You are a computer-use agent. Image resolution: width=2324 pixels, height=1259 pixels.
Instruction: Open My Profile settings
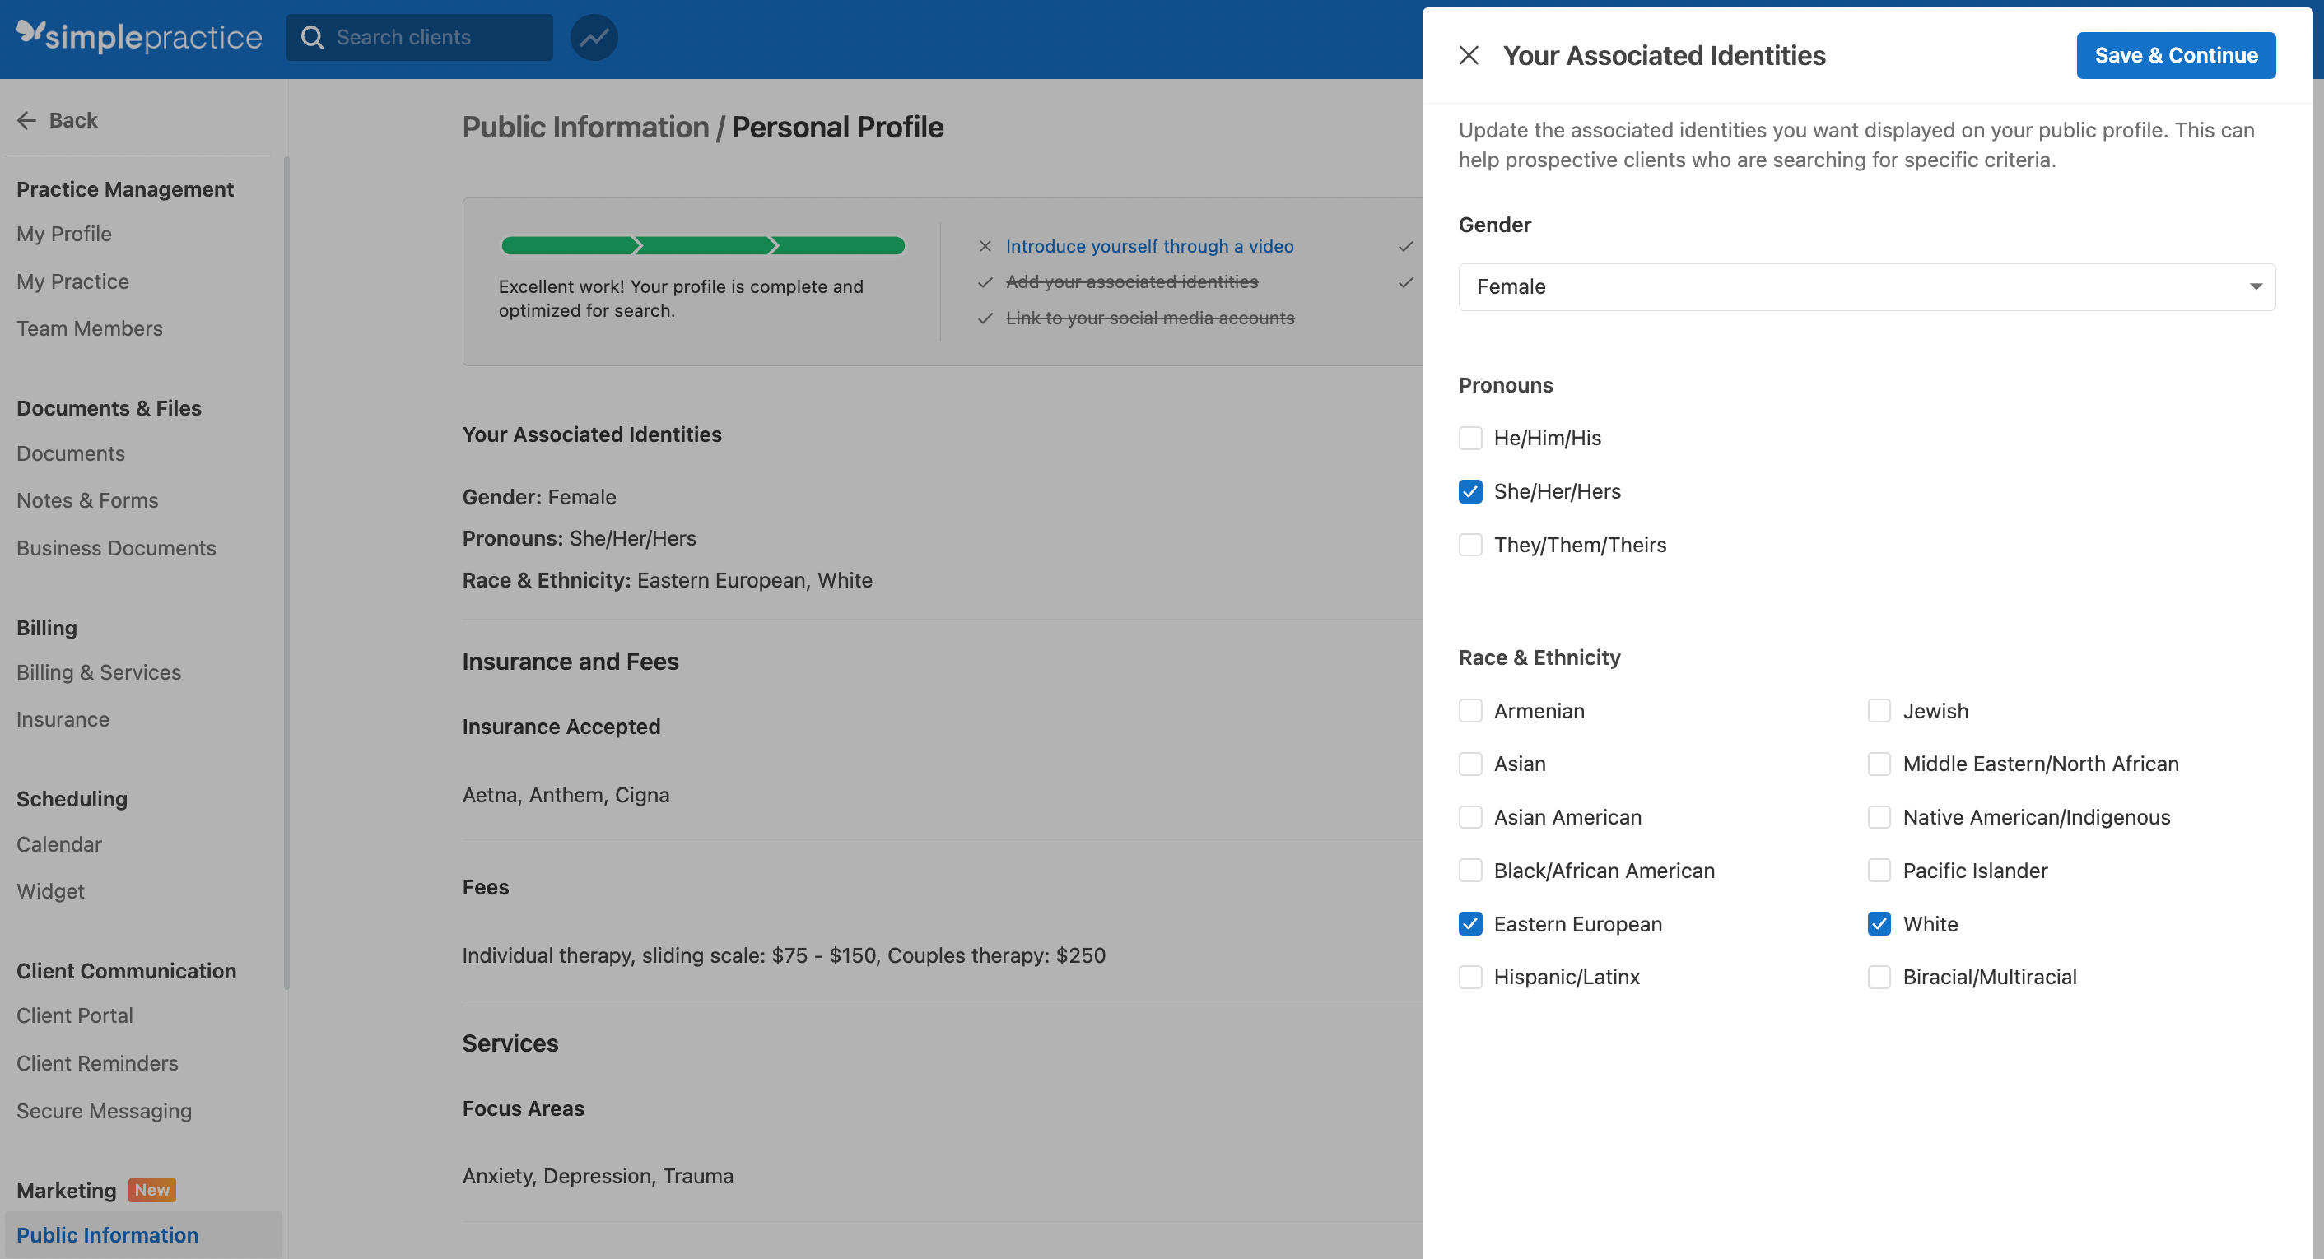64,235
